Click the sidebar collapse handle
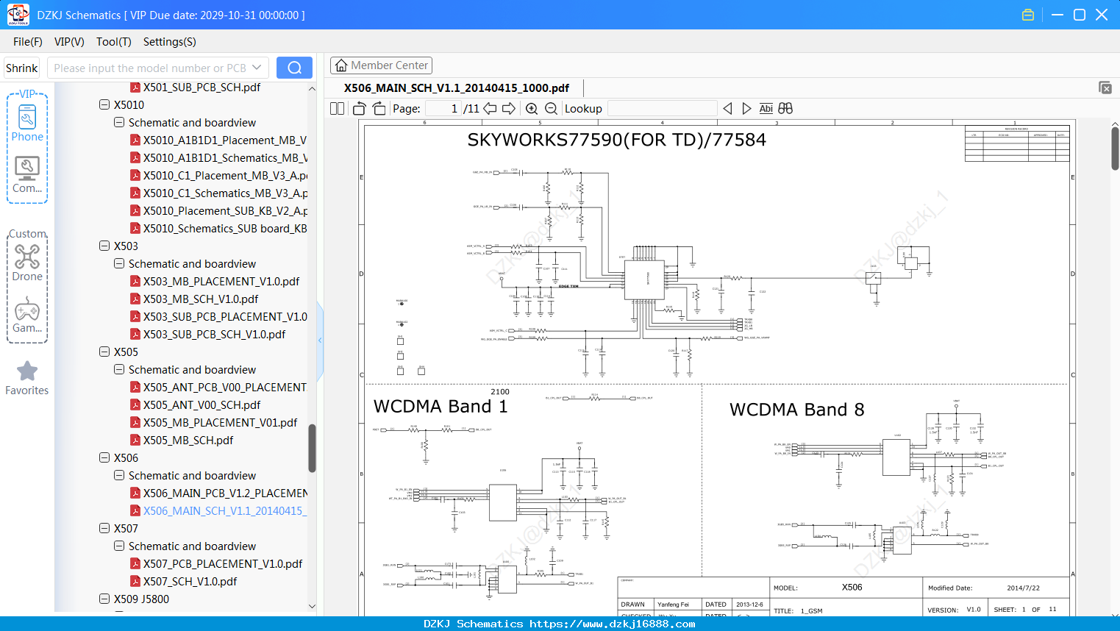 [320, 340]
